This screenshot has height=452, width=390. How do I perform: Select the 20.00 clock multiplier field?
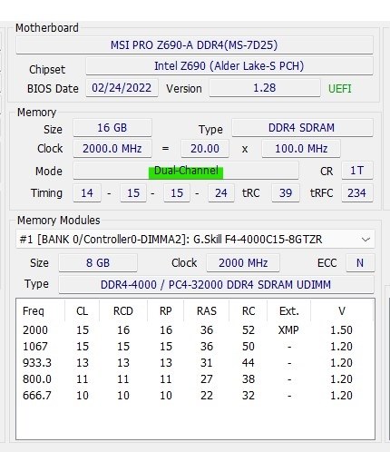click(205, 149)
